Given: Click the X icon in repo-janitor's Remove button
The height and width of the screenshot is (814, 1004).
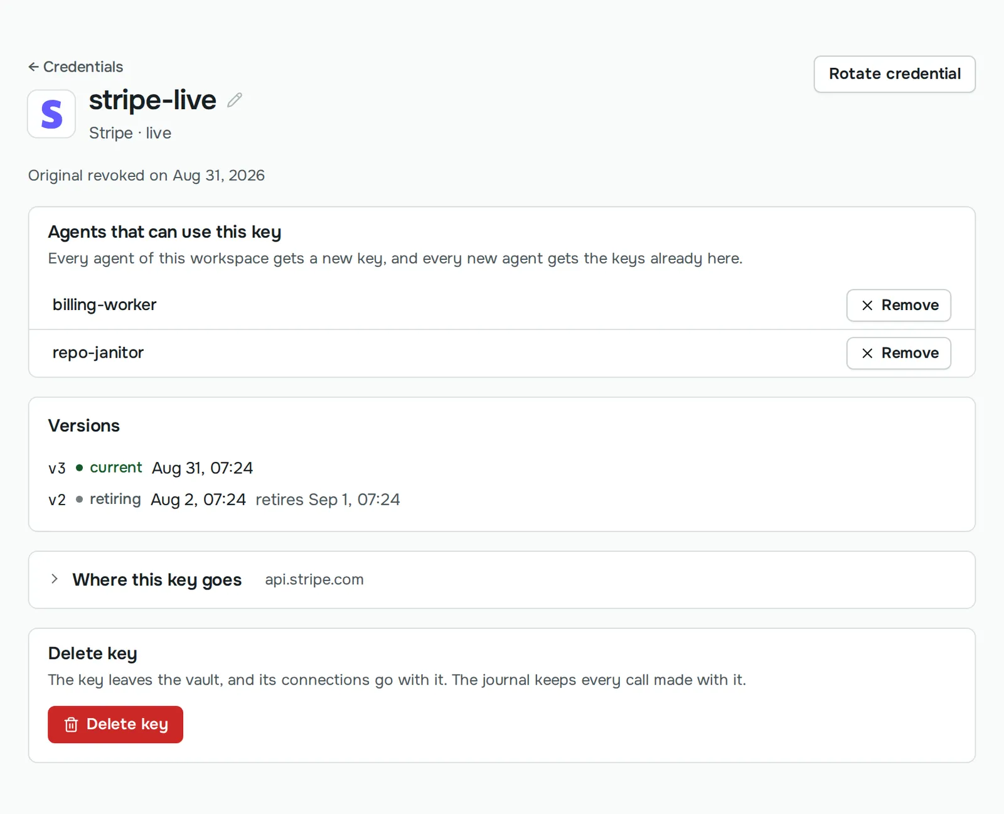Looking at the screenshot, I should [867, 353].
